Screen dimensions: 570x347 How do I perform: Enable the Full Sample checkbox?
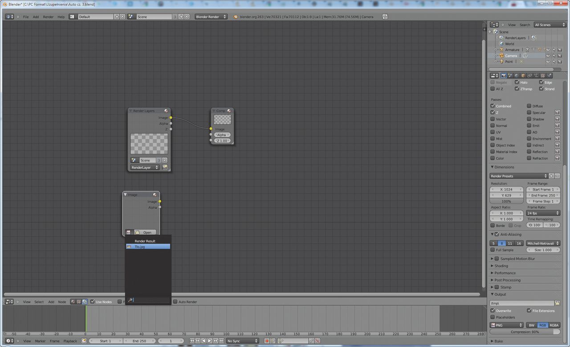pos(493,250)
